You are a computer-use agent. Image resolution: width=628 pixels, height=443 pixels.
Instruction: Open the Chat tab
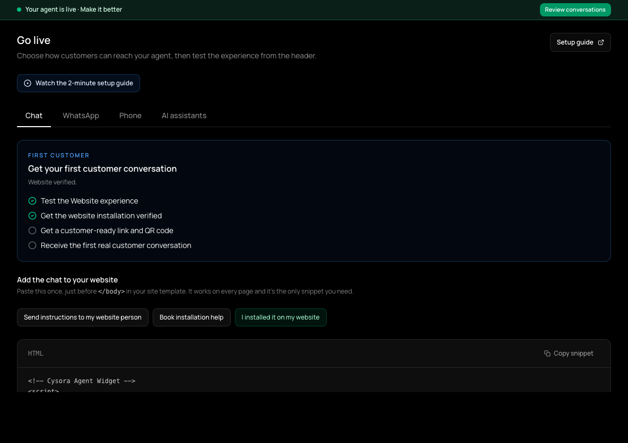click(x=33, y=116)
